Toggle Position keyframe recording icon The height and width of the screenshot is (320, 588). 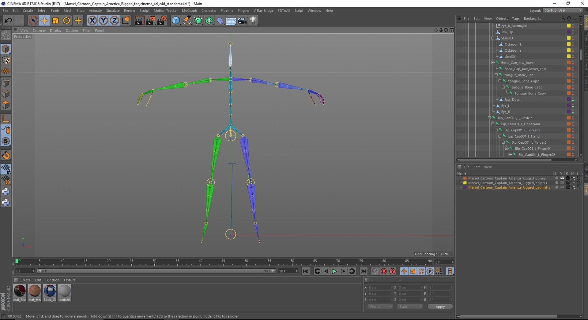404,271
